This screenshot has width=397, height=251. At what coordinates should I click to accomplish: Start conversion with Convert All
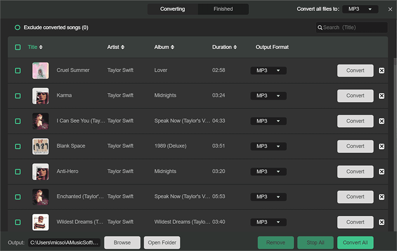tap(355, 243)
